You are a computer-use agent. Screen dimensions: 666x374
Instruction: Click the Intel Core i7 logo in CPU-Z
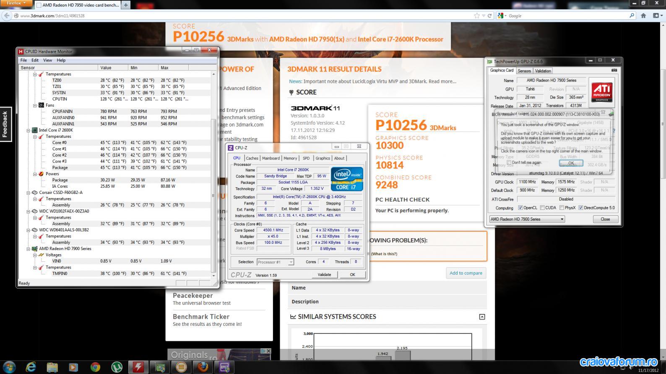(x=347, y=179)
